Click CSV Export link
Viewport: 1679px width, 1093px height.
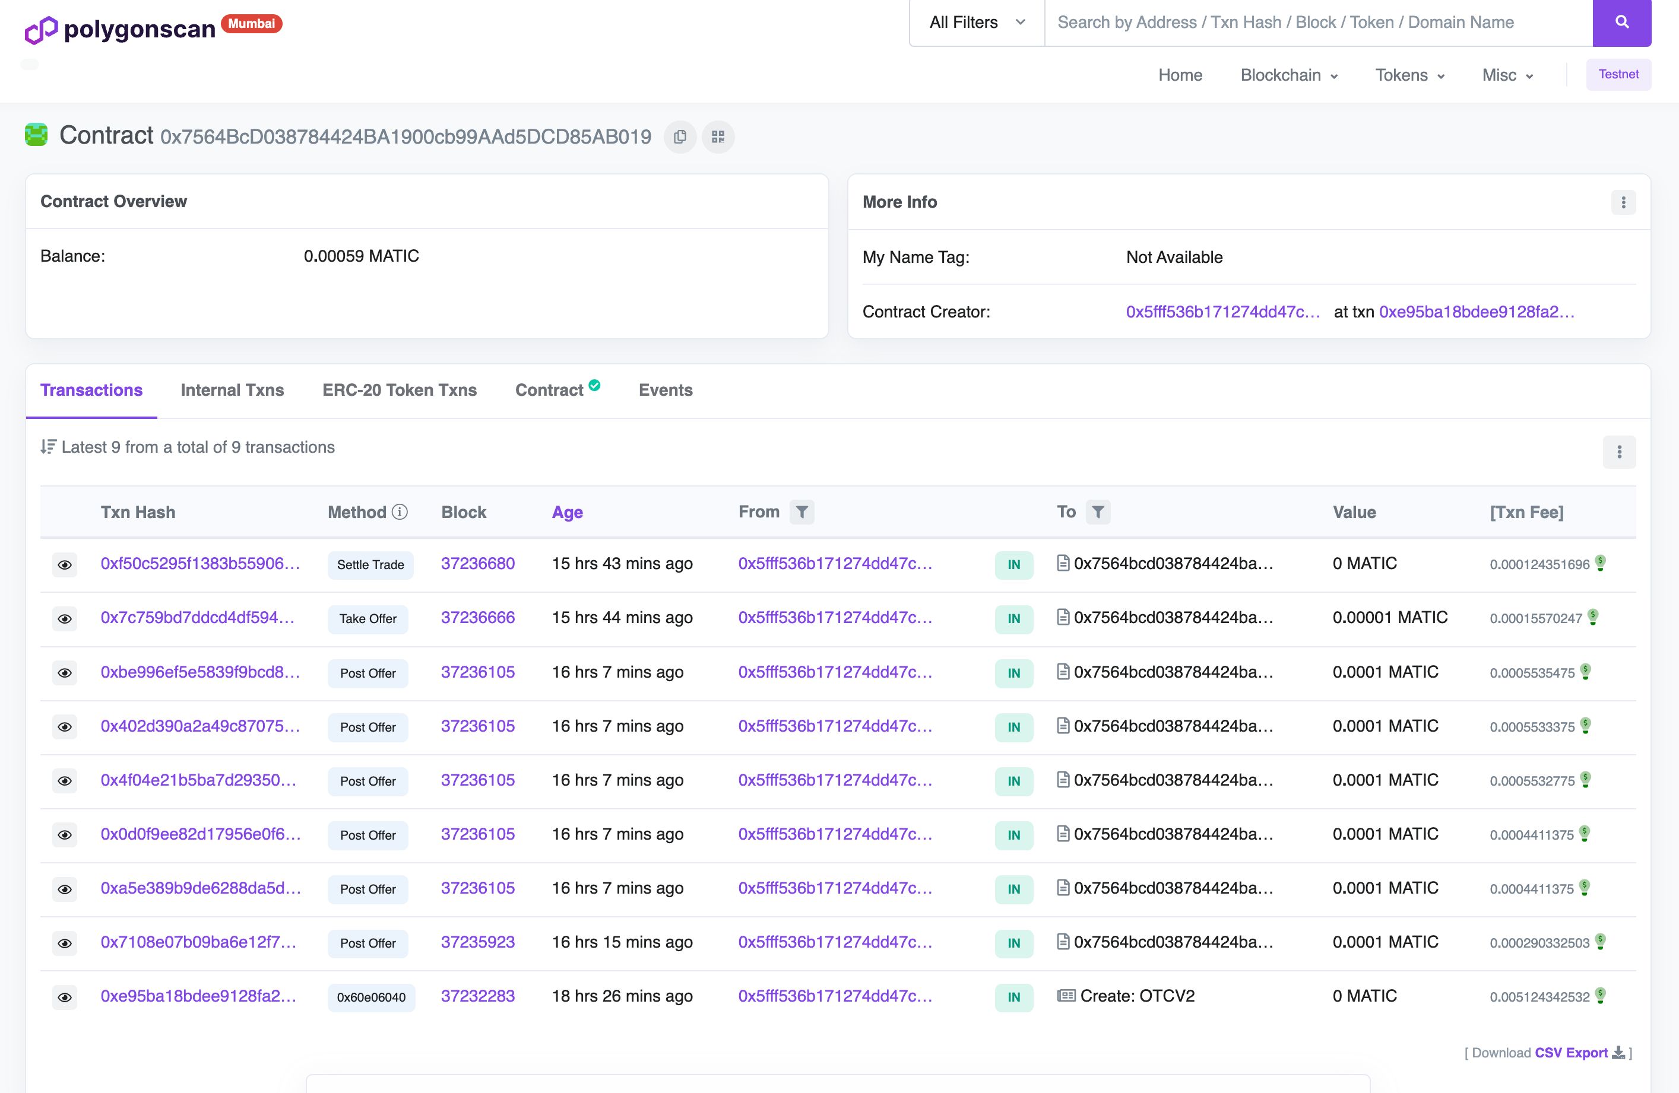1571,1053
